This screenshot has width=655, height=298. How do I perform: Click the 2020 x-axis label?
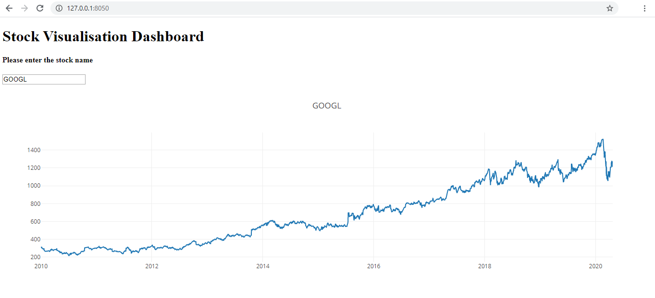click(x=595, y=266)
